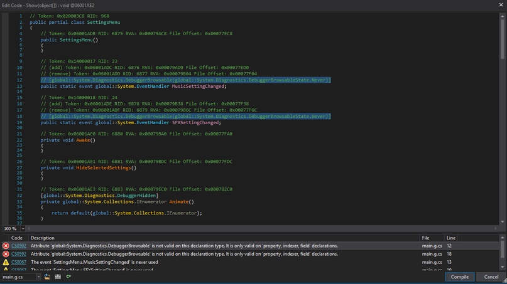Image resolution: width=507 pixels, height=284 pixels.
Task: Open the CS0067 warning code link
Action: coord(18,262)
